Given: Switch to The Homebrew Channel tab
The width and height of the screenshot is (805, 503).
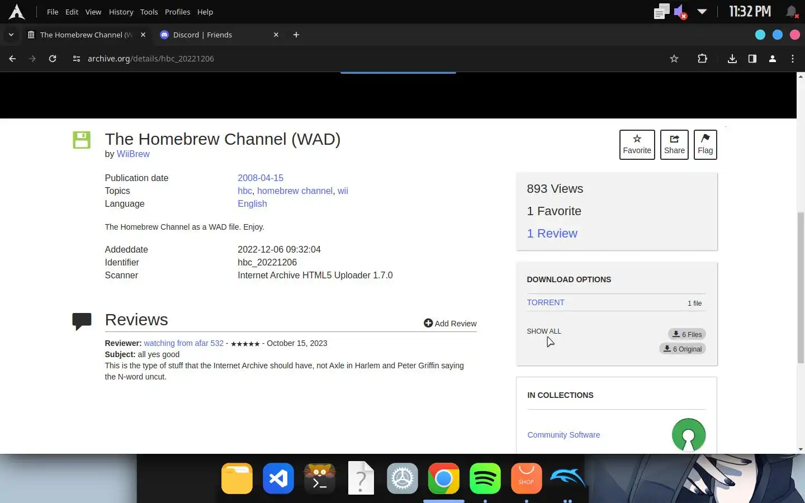Looking at the screenshot, I should pyautogui.click(x=87, y=35).
